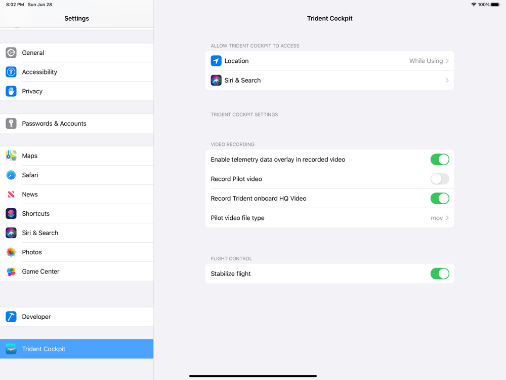Tap the home indicator bar
This screenshot has width=506, height=380.
click(253, 376)
